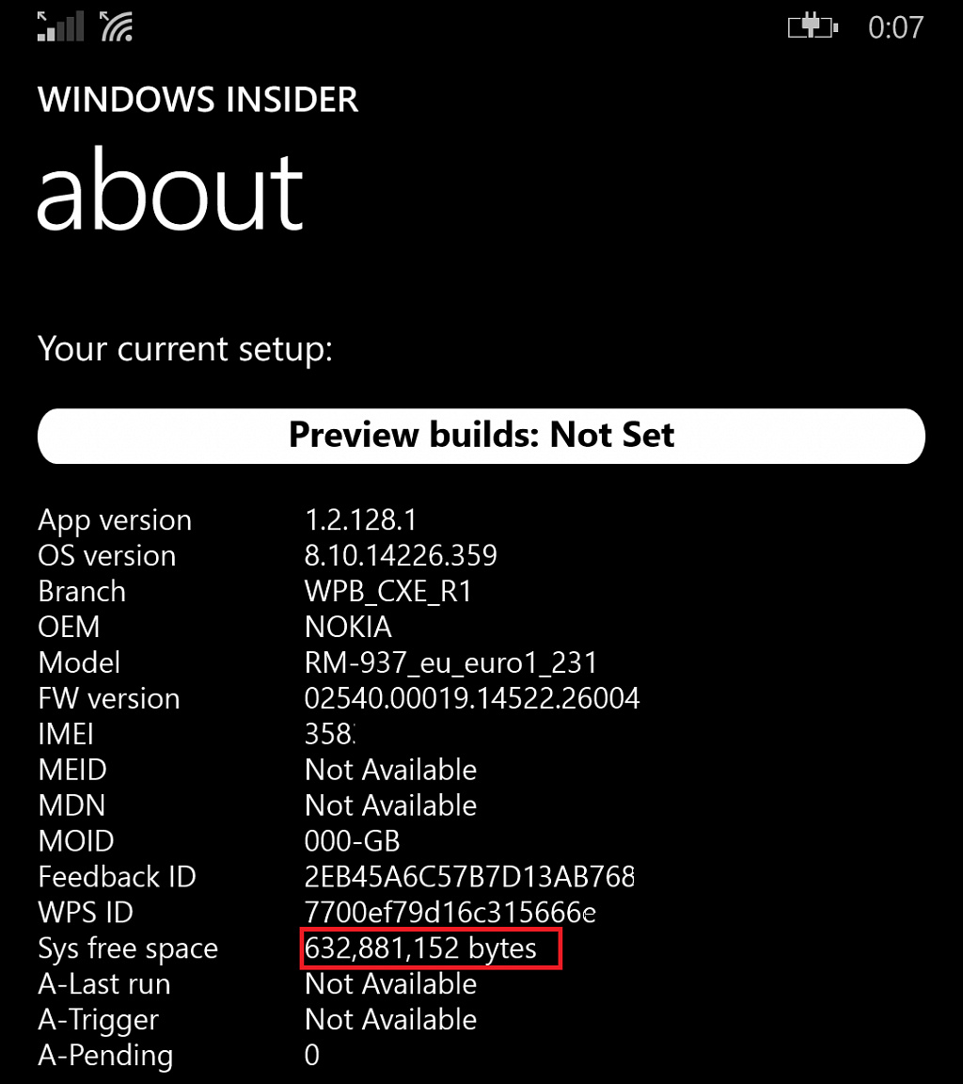Tap the FW version number

(x=472, y=698)
